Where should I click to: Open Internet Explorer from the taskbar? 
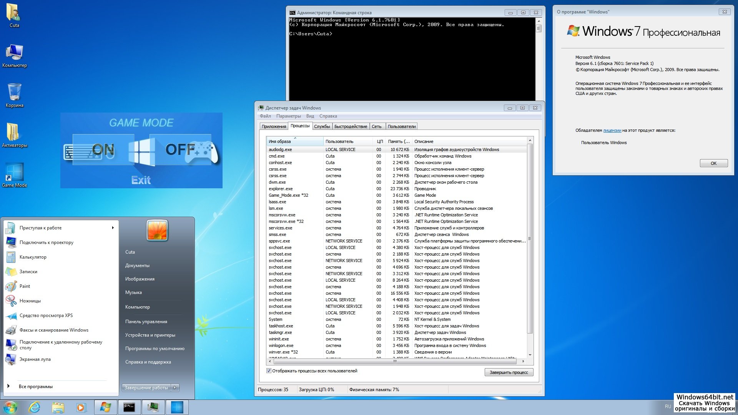[35, 407]
